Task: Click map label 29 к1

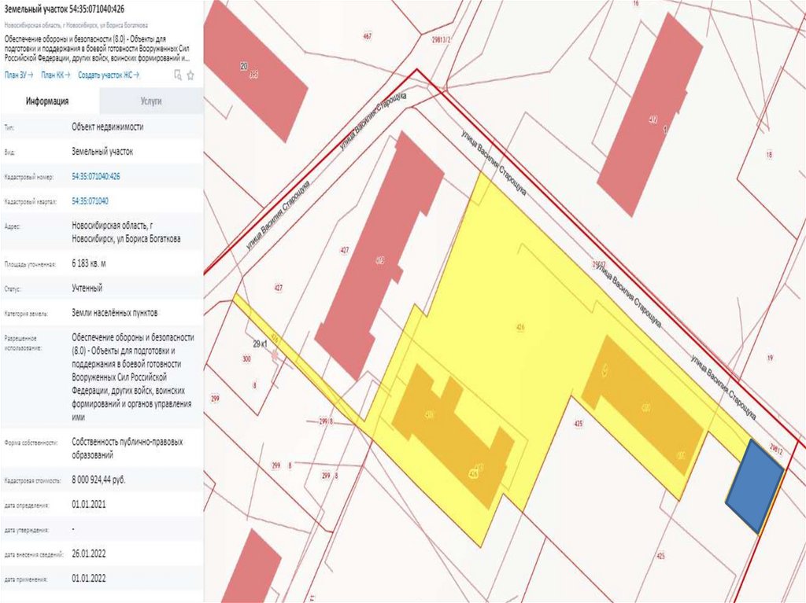Action: tap(259, 344)
